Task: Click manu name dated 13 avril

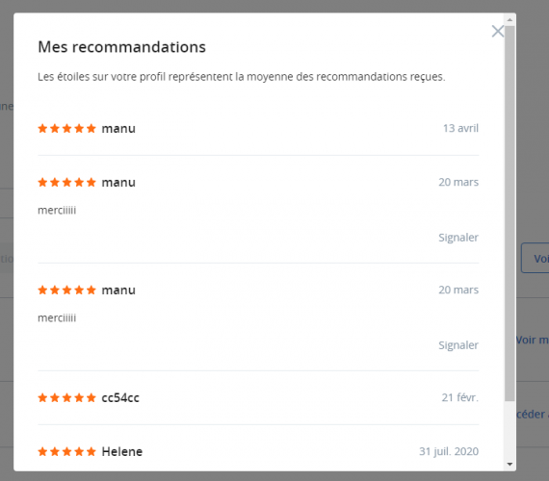Action: 118,129
